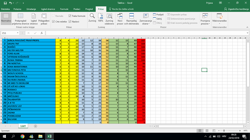Uncheck the Crte rešetke checkbox

[53, 22]
